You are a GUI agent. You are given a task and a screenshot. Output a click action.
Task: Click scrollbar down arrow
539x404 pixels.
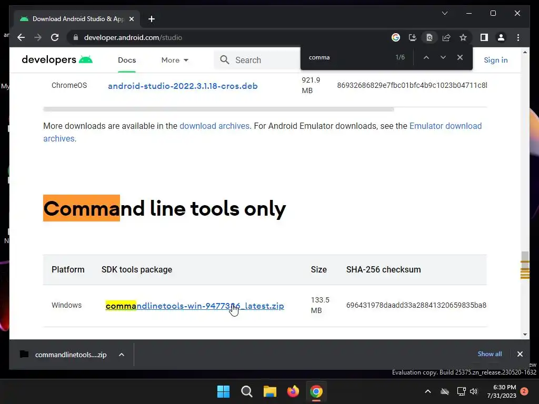[x=525, y=334]
